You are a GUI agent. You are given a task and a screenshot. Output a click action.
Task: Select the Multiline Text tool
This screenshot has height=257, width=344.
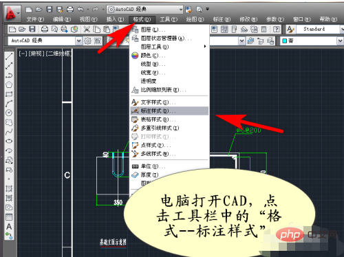[9, 227]
